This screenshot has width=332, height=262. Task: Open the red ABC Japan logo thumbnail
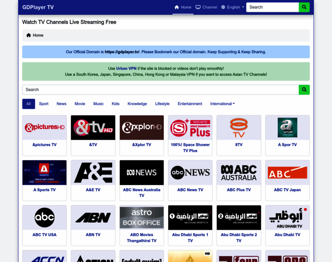click(x=287, y=172)
